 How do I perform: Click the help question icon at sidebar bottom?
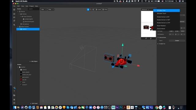tap(14, 103)
